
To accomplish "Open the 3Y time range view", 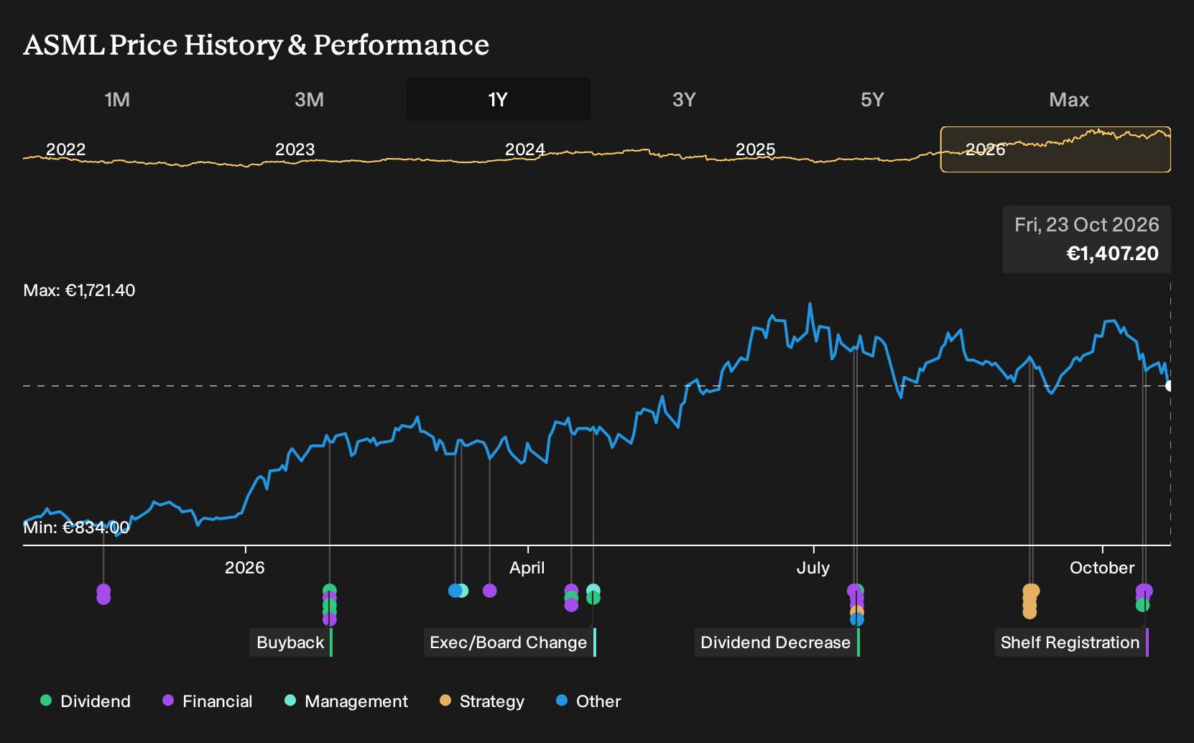I will tap(684, 99).
